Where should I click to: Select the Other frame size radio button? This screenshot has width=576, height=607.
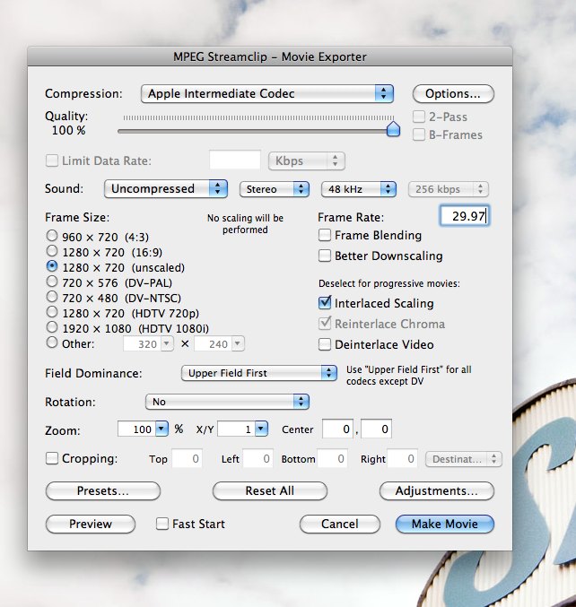coord(52,343)
